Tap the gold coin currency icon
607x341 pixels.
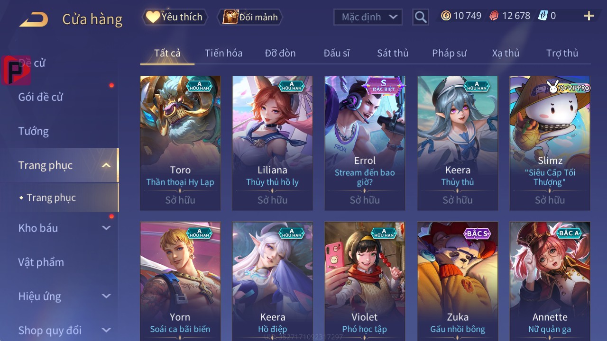(446, 16)
